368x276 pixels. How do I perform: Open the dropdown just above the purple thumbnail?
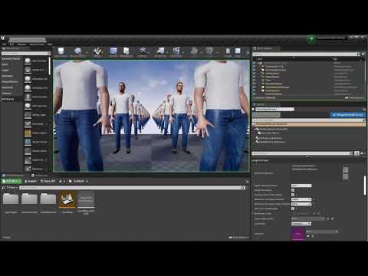[301, 224]
